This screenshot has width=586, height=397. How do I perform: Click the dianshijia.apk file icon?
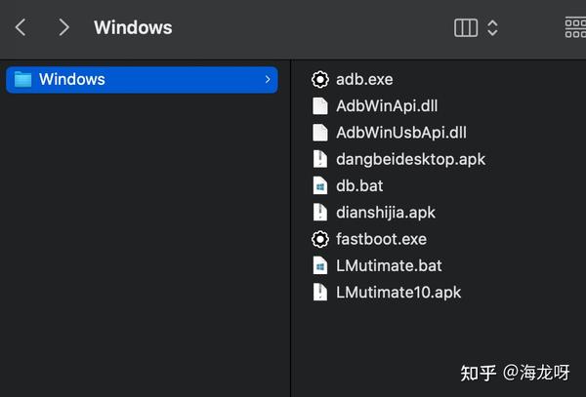(319, 212)
